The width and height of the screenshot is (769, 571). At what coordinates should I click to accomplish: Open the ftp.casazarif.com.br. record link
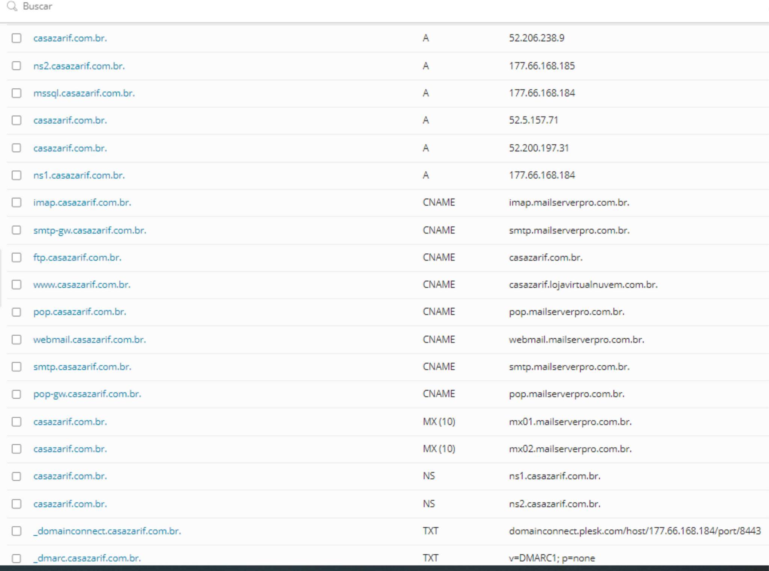[77, 257]
